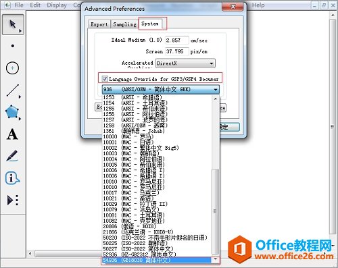Click the Screen resolution field 37.795
This screenshot has height=268, width=338.
tap(176, 51)
